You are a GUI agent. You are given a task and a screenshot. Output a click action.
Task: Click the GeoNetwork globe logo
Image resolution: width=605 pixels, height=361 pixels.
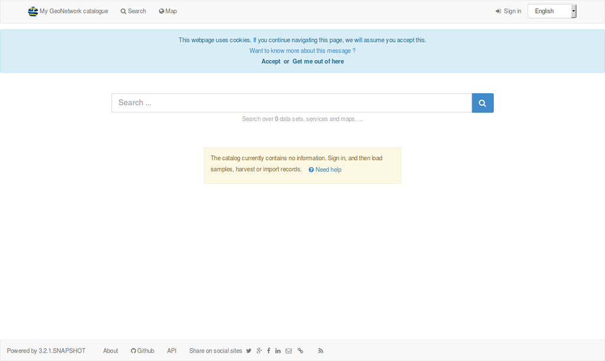pyautogui.click(x=33, y=12)
